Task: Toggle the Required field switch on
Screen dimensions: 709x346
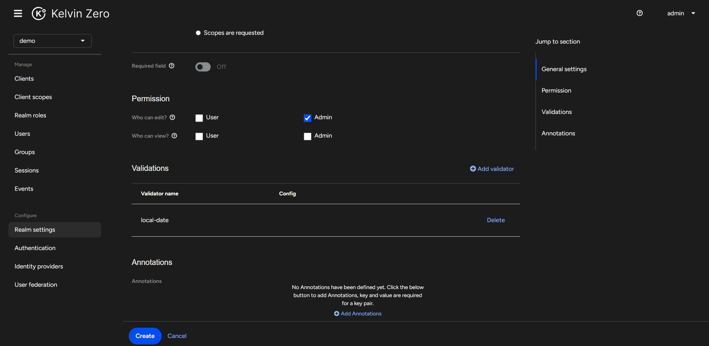Action: coord(202,67)
